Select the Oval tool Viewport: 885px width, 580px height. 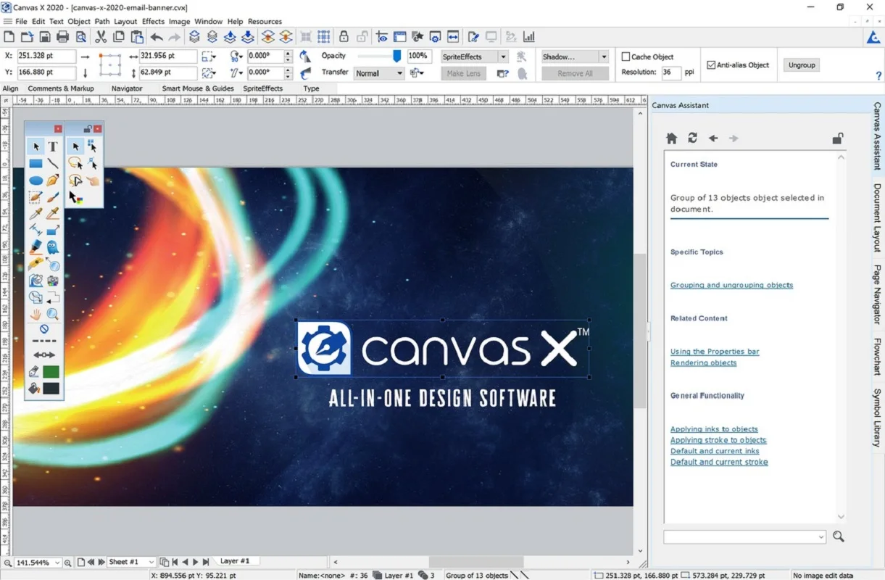(x=36, y=181)
